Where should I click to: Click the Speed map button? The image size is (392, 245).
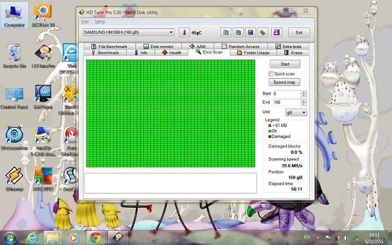284,82
